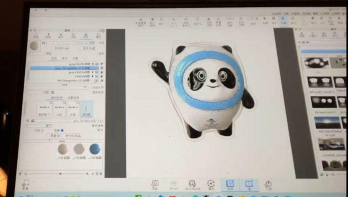Open the Scene tab in project panel

click(98, 36)
